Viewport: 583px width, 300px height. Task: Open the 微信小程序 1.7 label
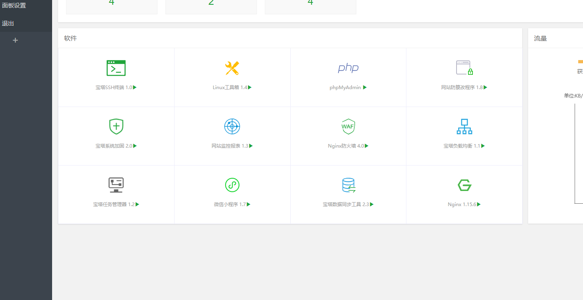tap(230, 205)
